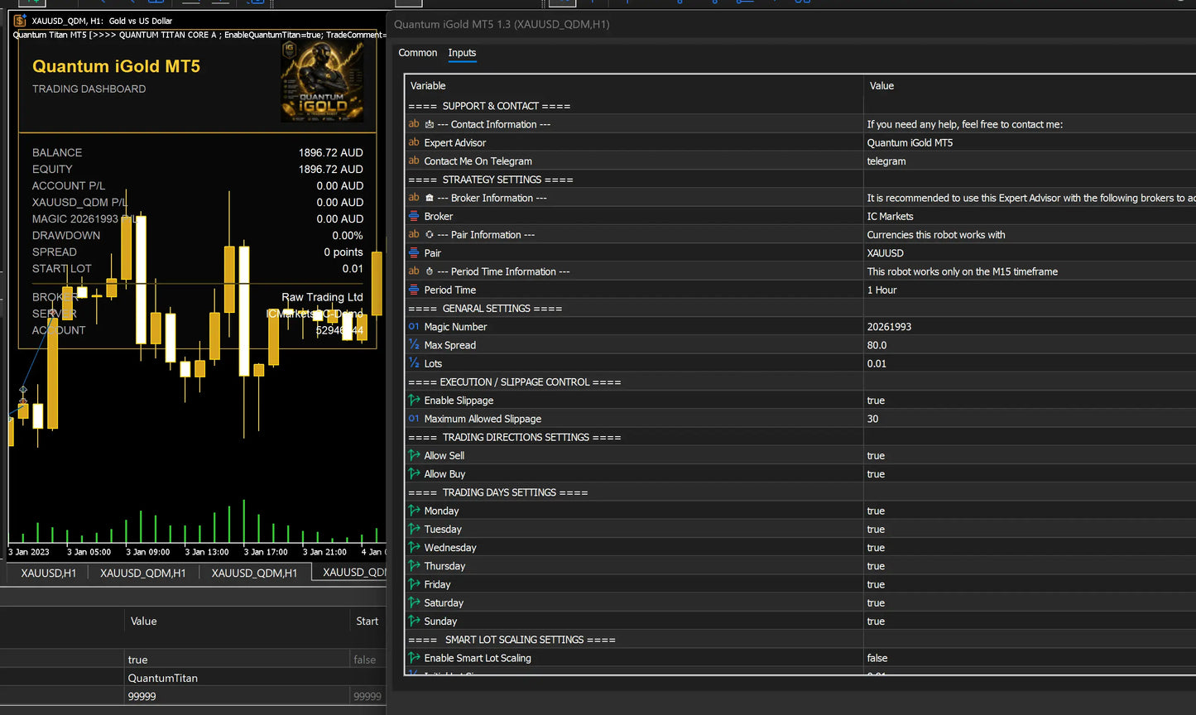Click the Magic Number value 20261993
Image resolution: width=1196 pixels, height=715 pixels.
point(889,327)
